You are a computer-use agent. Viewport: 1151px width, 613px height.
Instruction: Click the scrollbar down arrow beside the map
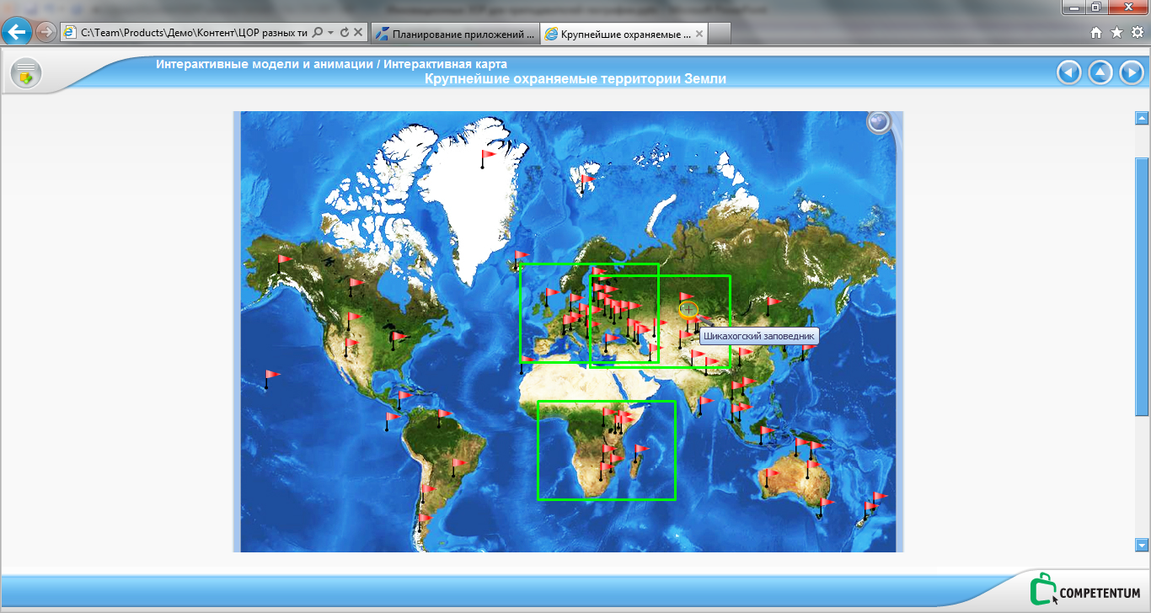click(x=1143, y=545)
